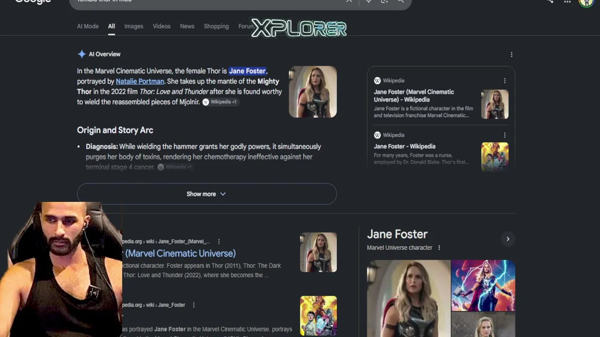Open the (Marvel Cinematic Universe) search result title
Image resolution: width=600 pixels, height=337 pixels.
[180, 253]
